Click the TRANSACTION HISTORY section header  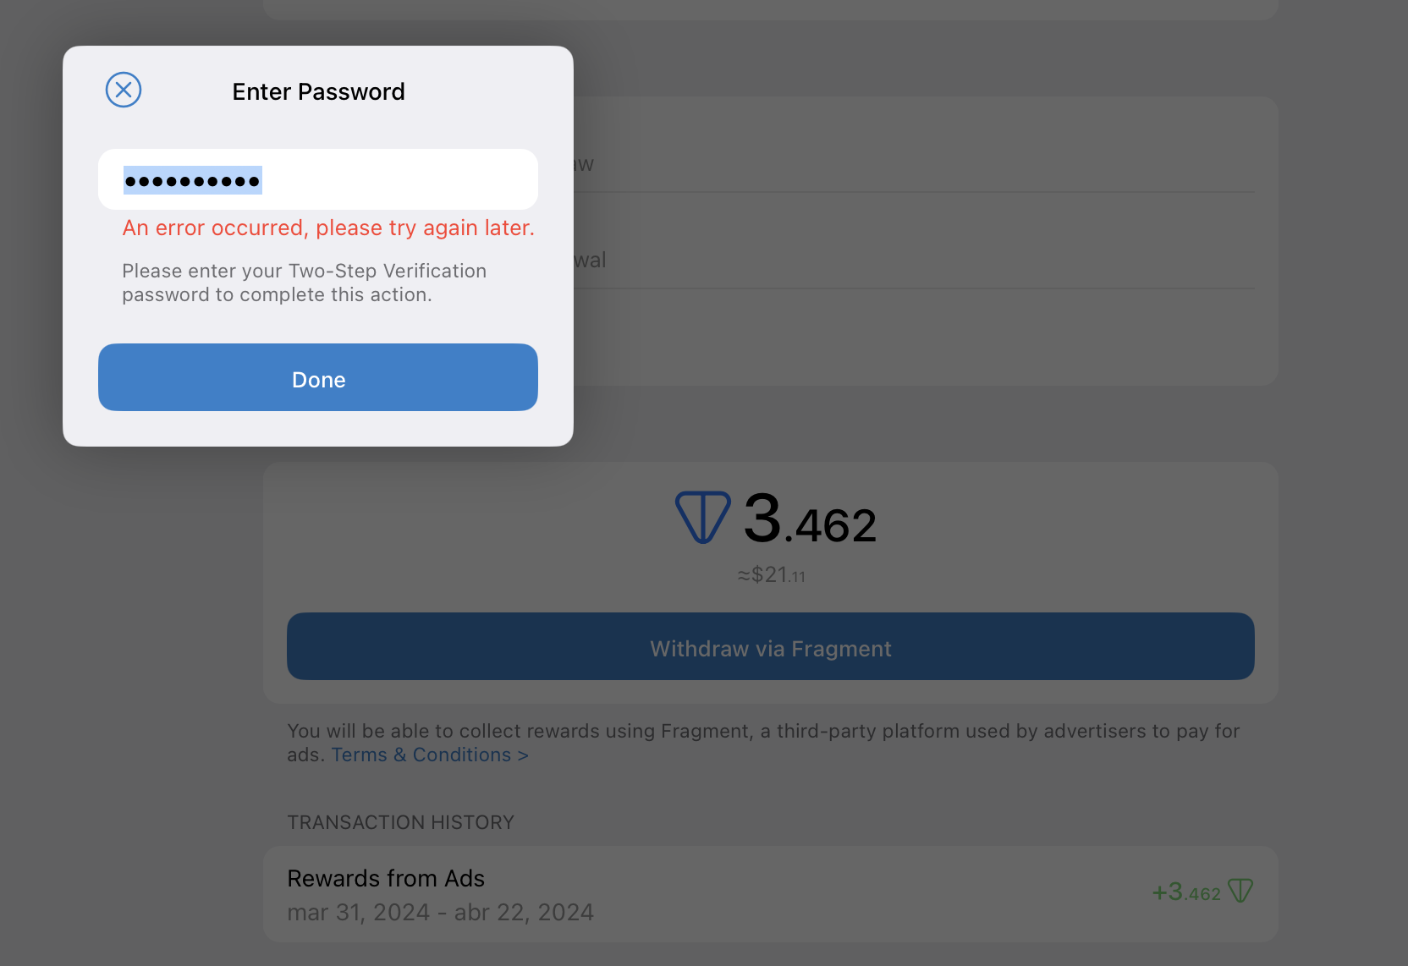click(400, 822)
